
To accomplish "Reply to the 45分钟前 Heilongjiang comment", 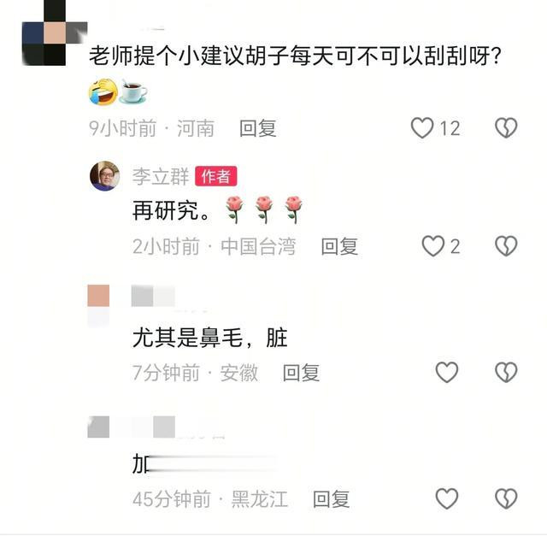I will [x=331, y=498].
